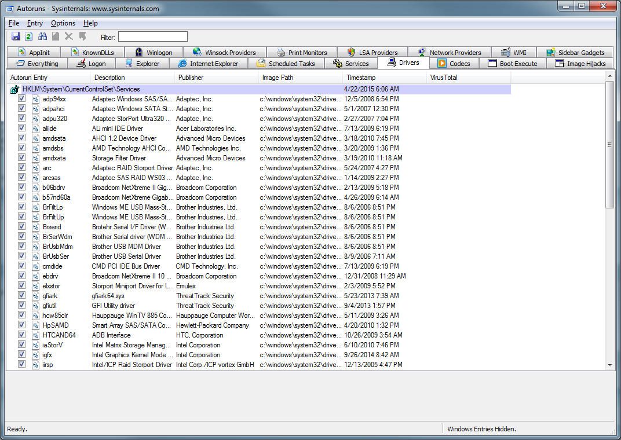Click the registry icon beside HKLM Services key
The image size is (621, 440).
click(15, 89)
